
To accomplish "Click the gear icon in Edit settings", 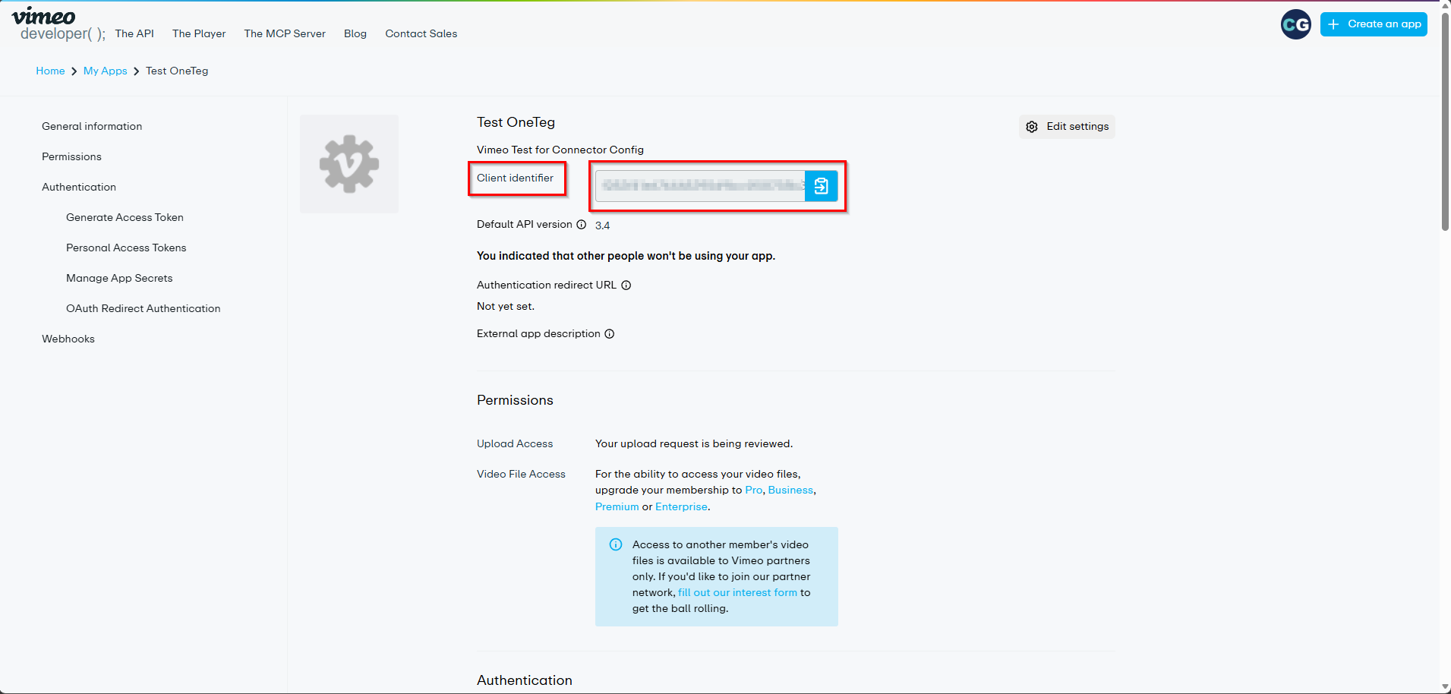I will 1032,127.
